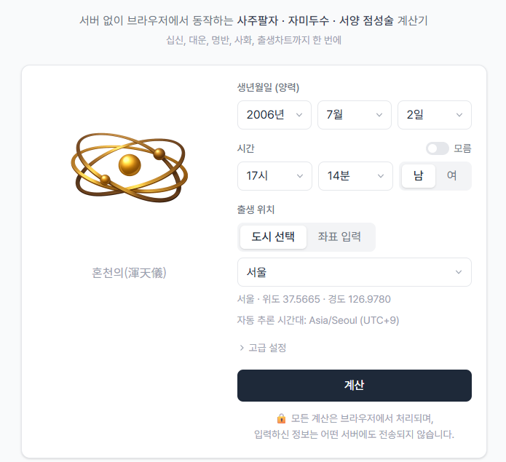
Task: Open the 17시 hour dropdown
Action: click(274, 176)
